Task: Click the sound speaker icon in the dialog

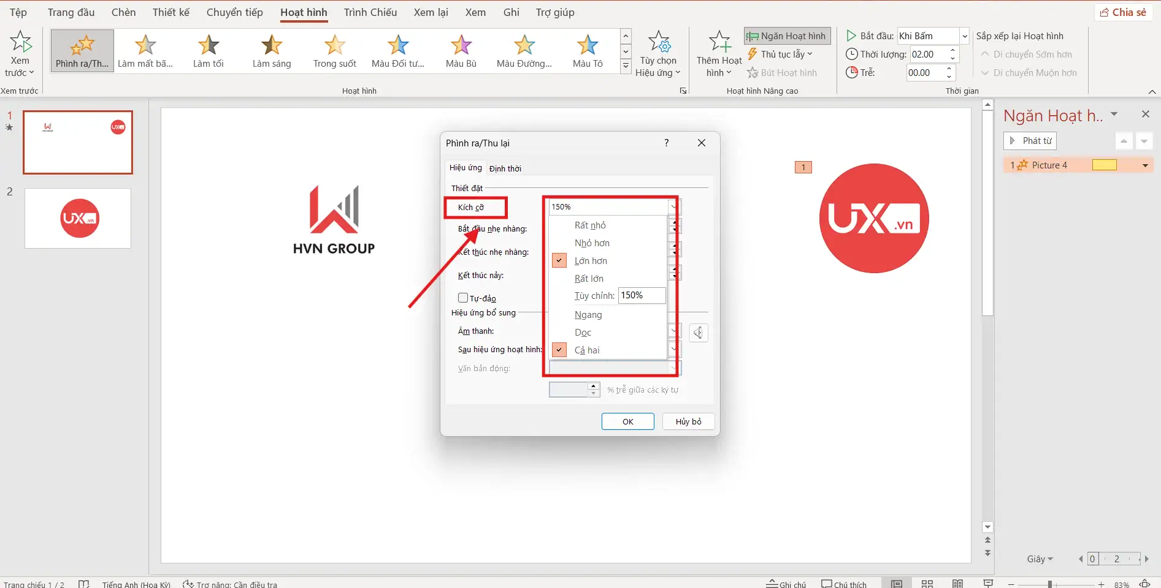Action: (x=698, y=333)
